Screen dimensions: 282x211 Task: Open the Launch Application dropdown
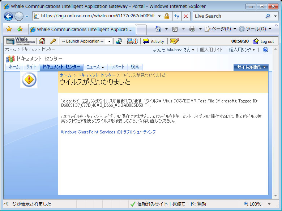pos(86,41)
